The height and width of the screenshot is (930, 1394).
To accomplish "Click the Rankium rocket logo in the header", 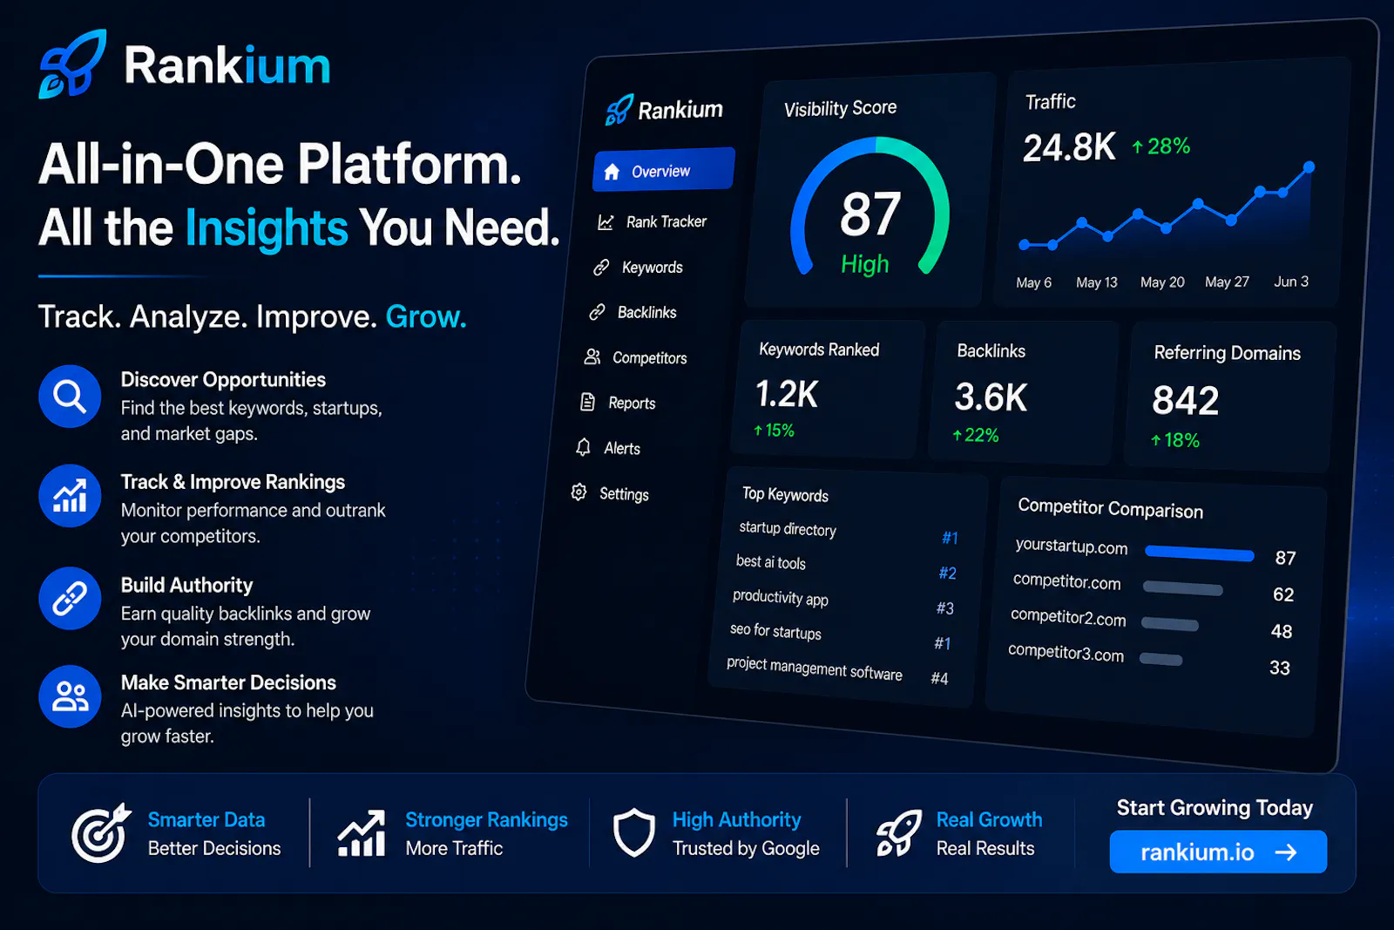I will pos(73,64).
